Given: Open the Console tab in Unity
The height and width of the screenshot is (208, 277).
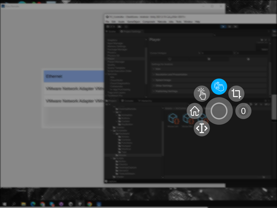Looking at the screenshot, I should [127, 101].
